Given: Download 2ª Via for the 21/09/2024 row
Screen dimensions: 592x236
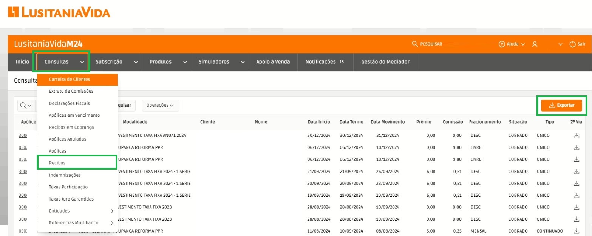Looking at the screenshot, I should pos(576,172).
